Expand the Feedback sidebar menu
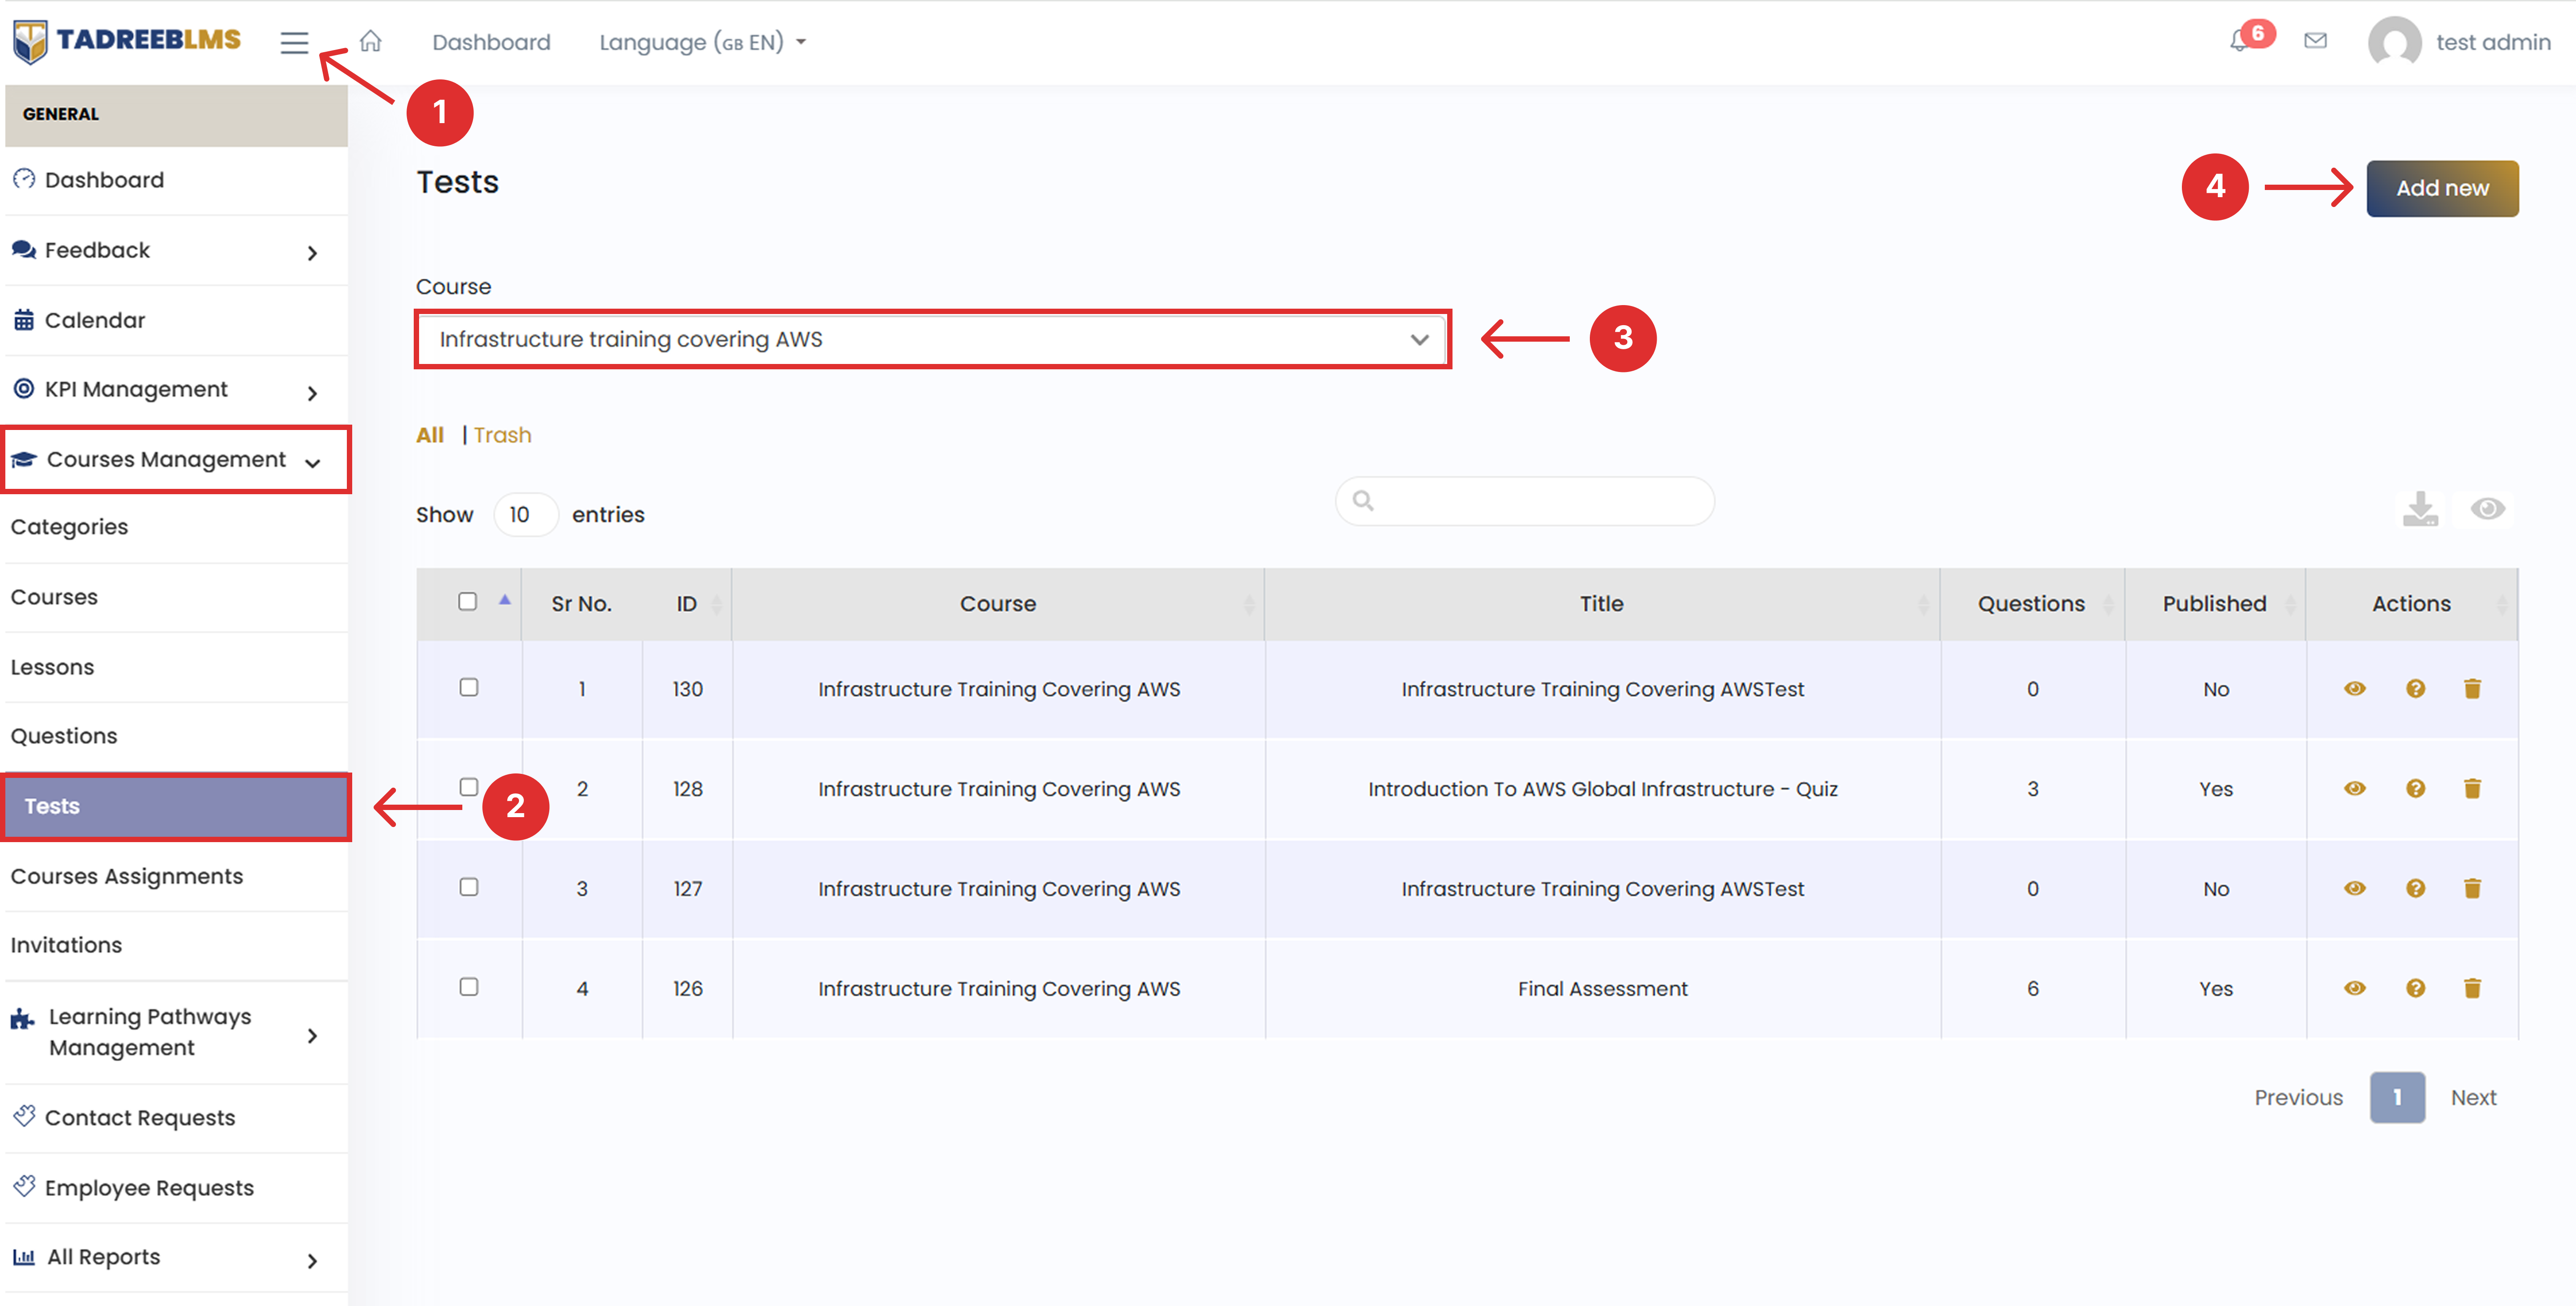The width and height of the screenshot is (2576, 1306). [x=176, y=250]
